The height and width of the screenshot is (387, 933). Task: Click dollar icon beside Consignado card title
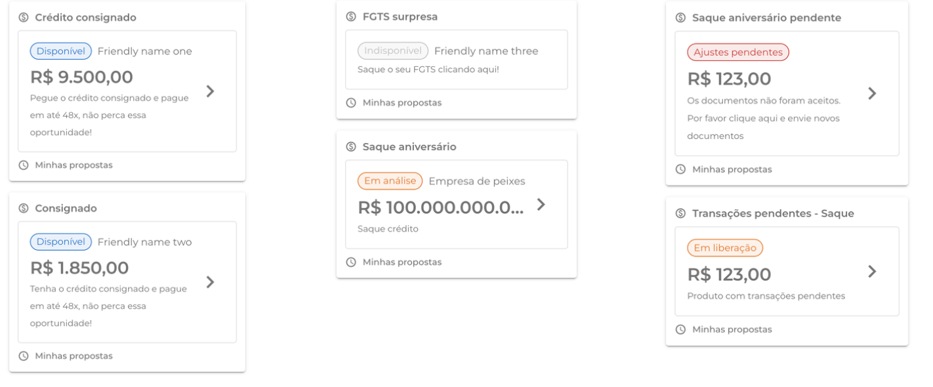pyautogui.click(x=24, y=209)
